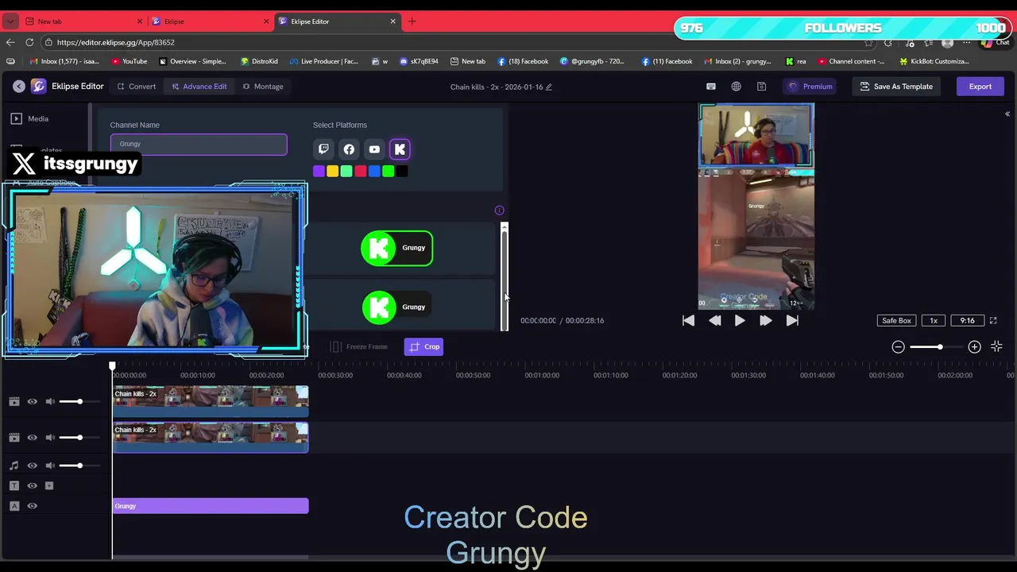Open the 9:16 aspect ratio dropdown
Viewport: 1017px width, 572px height.
pos(967,320)
